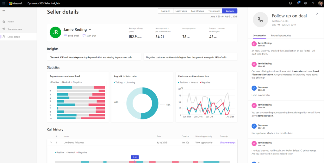Image resolution: width=324 pixels, height=163 pixels.
Task: Select the Last 24h time range
Action: click(x=165, y=11)
